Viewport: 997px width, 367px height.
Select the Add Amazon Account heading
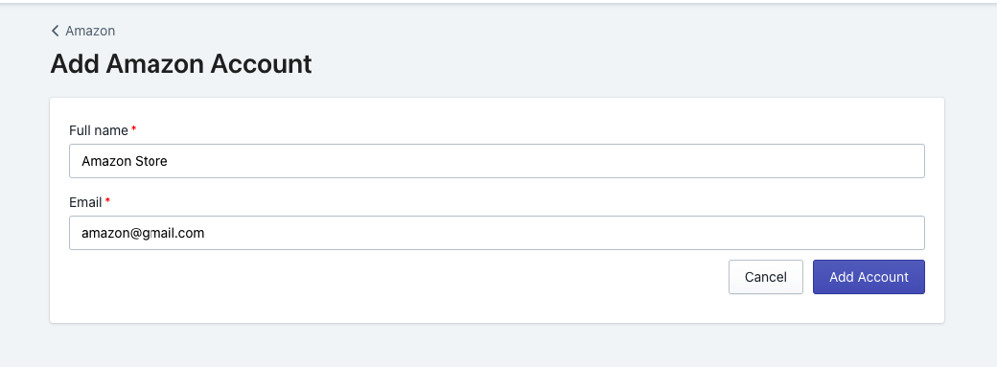click(181, 64)
